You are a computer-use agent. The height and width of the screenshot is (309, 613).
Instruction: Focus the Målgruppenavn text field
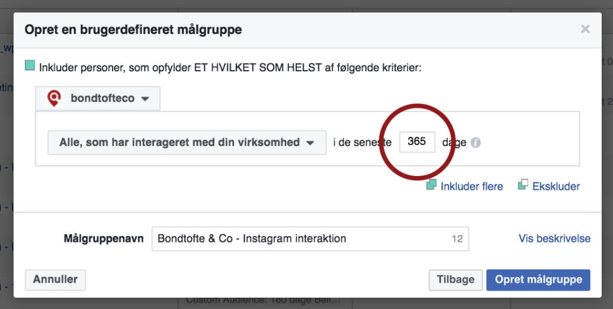point(311,238)
